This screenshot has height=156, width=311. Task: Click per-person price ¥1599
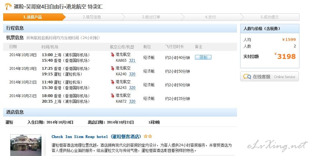[289, 39]
